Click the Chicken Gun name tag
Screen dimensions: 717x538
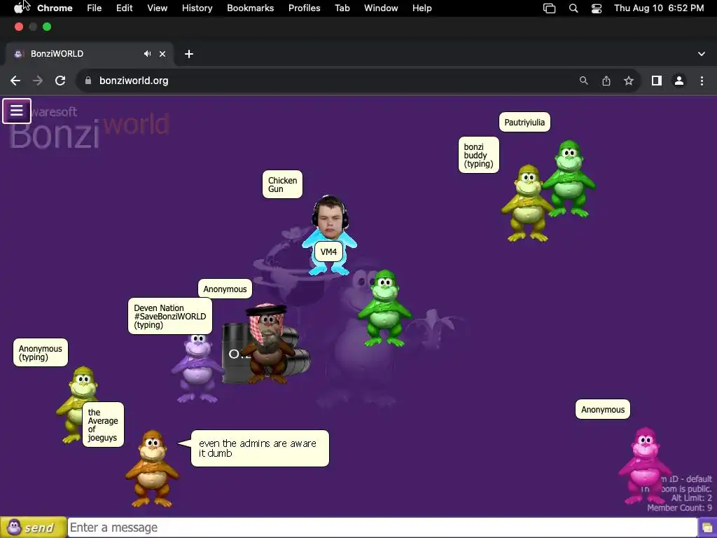pyautogui.click(x=283, y=184)
